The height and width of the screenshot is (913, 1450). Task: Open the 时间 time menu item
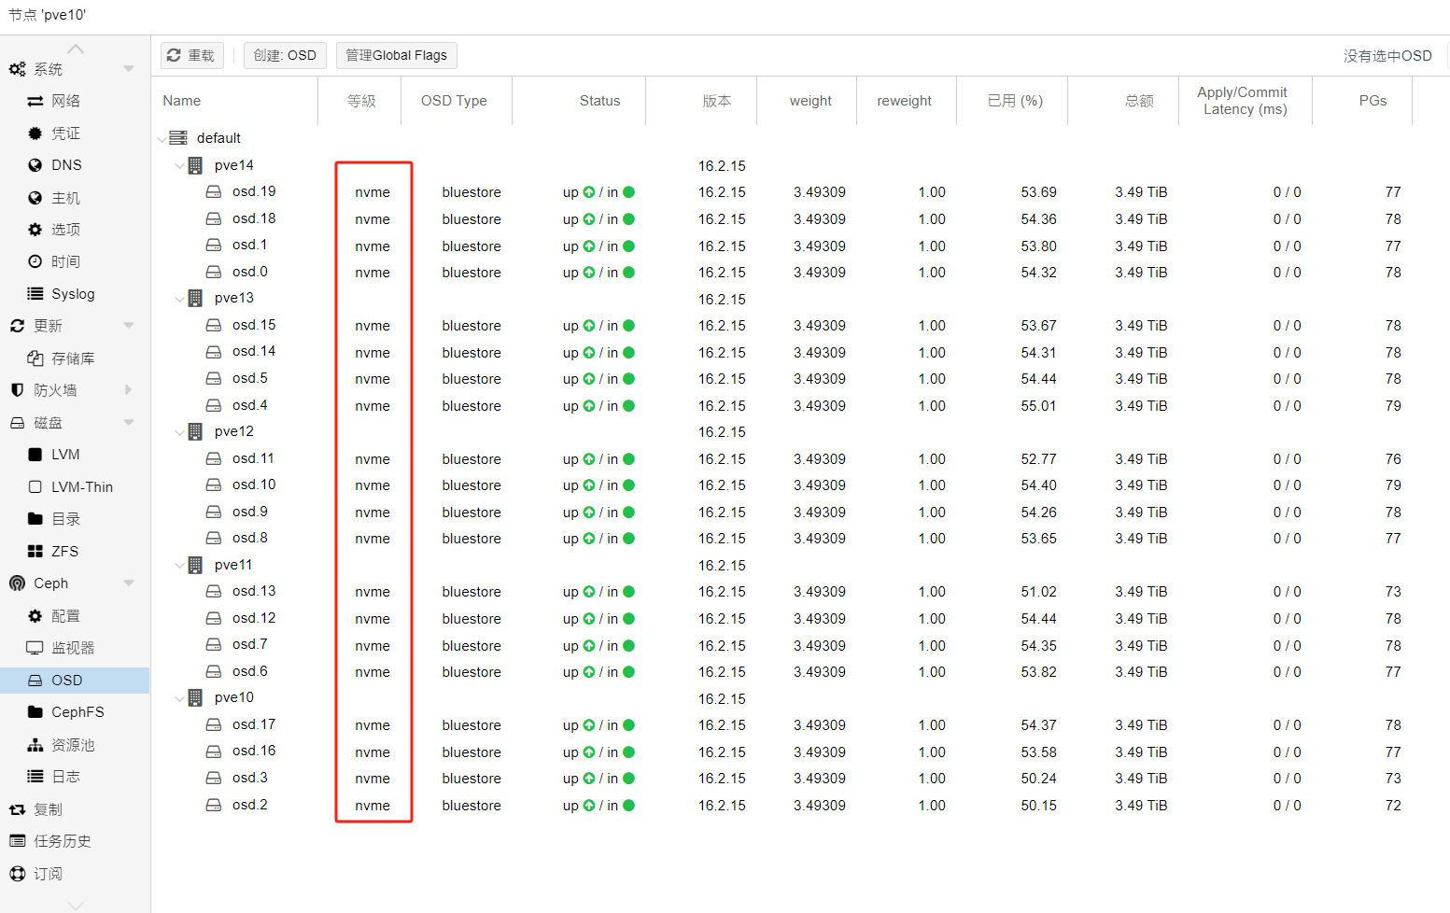tap(75, 261)
